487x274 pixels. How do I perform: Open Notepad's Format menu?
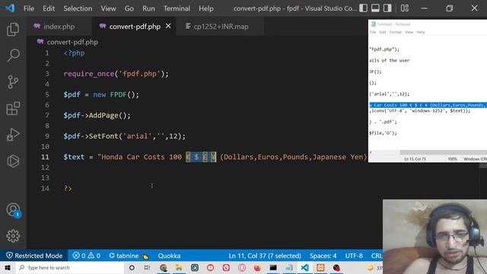tap(396, 32)
